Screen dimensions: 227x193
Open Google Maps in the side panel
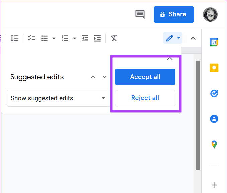[214, 144]
